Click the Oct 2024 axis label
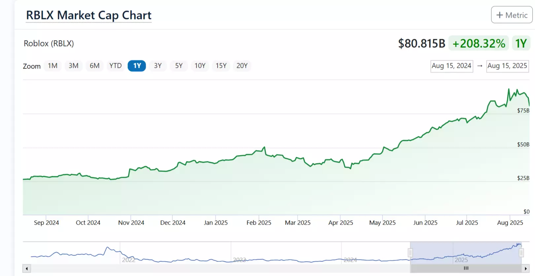 (x=88, y=223)
